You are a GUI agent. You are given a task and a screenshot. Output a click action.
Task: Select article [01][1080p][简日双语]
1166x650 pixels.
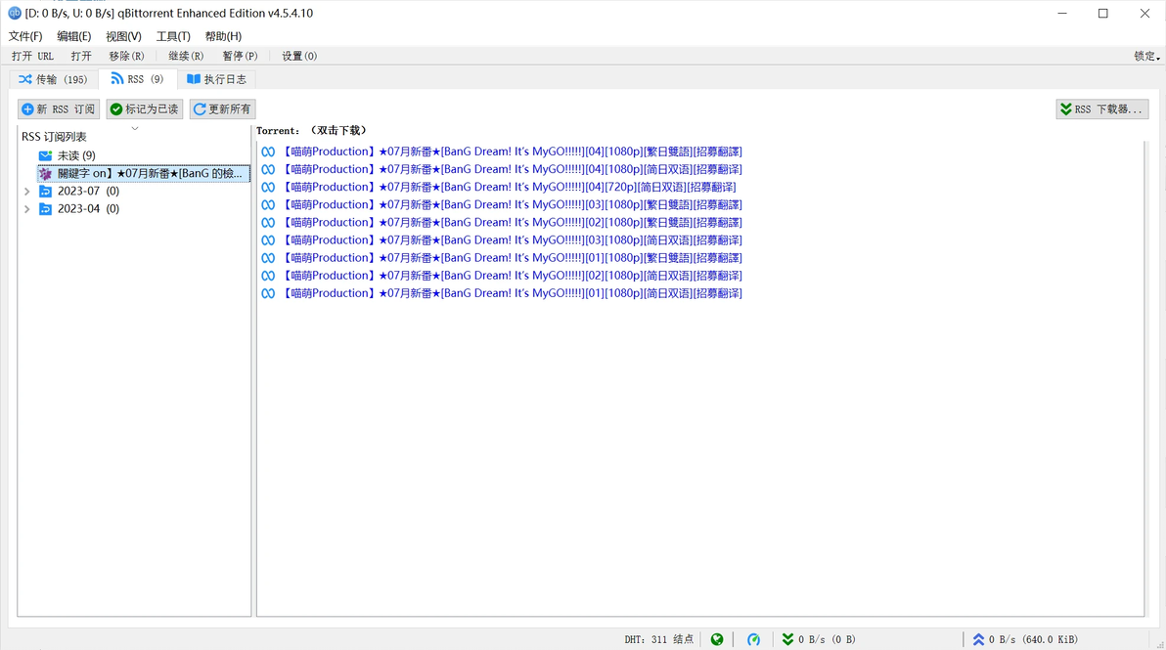[513, 293]
